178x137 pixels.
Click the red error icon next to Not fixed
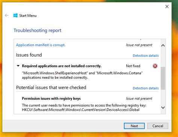[155, 66]
